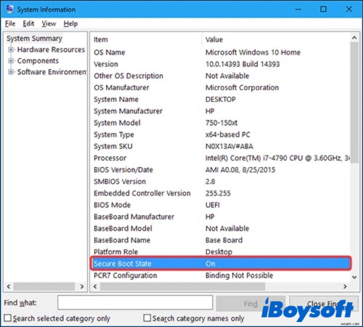Expand the Software Environment node
The width and height of the screenshot is (363, 327).
10,72
